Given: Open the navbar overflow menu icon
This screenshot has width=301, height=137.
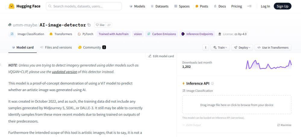Looking at the screenshot, I should [x=249, y=6].
